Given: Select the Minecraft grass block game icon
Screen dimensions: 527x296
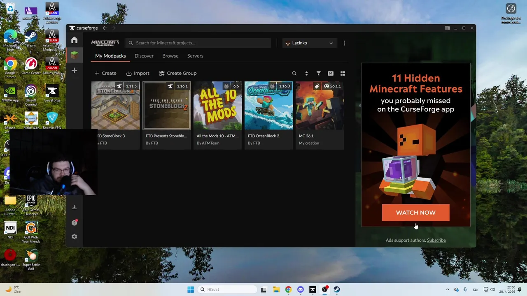Looking at the screenshot, I should tap(74, 54).
